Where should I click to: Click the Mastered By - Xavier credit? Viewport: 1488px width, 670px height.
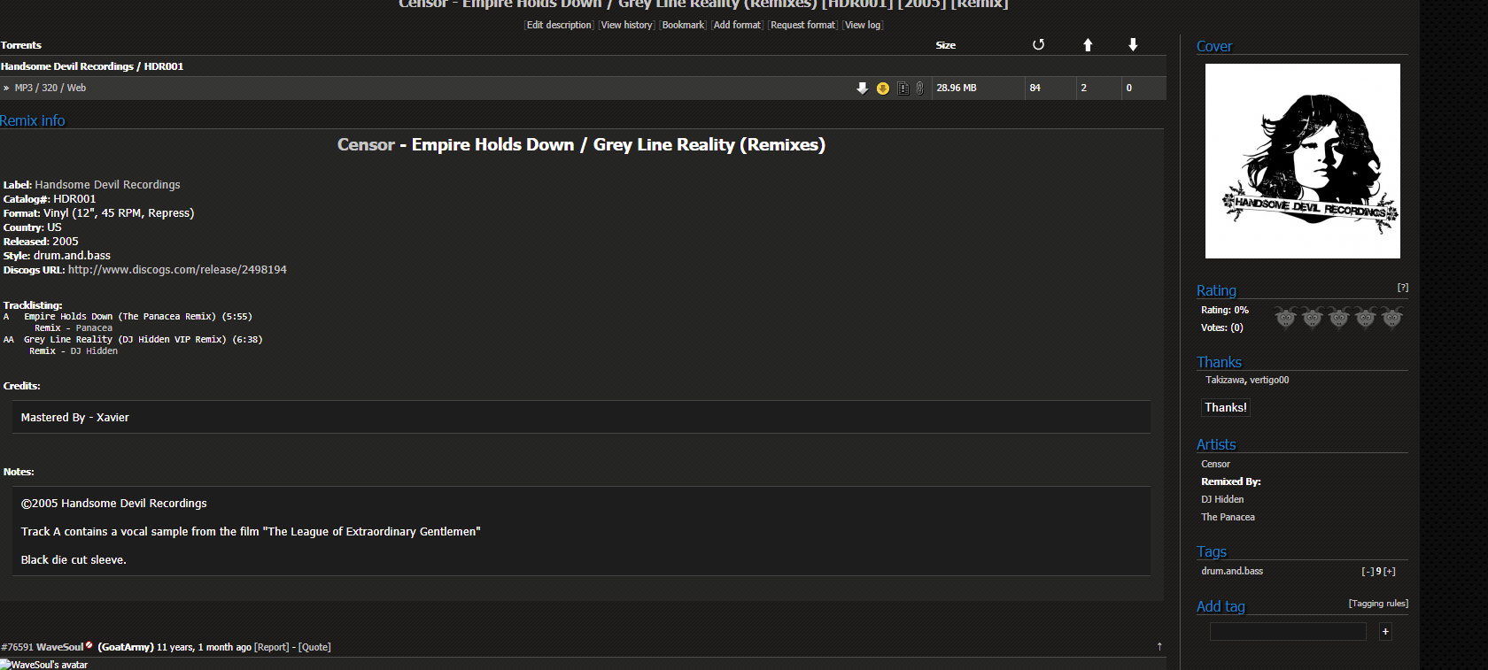75,418
